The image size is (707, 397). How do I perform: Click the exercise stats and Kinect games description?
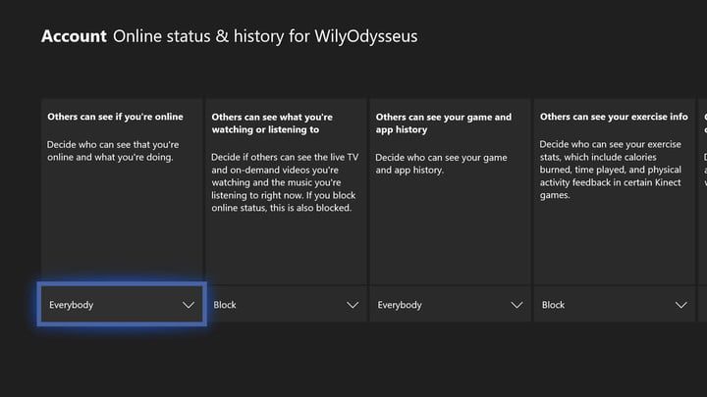click(x=611, y=169)
